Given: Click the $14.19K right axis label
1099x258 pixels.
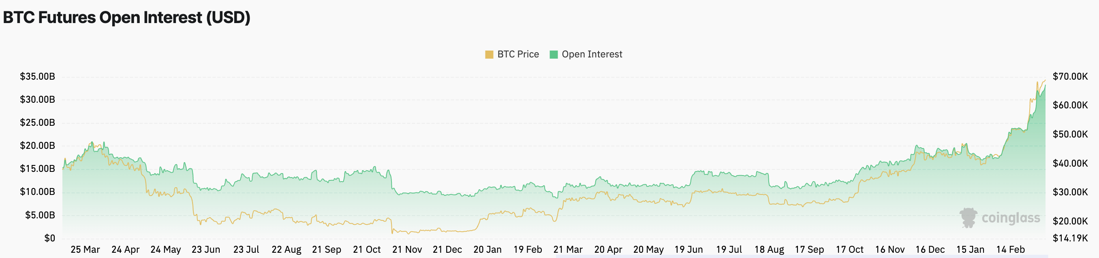Looking at the screenshot, I should click(1070, 238).
